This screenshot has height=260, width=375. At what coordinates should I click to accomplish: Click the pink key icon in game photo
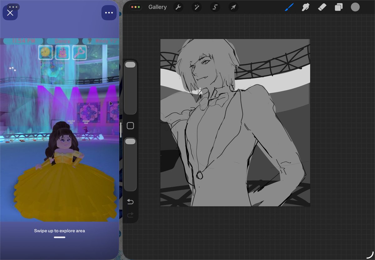tap(79, 53)
